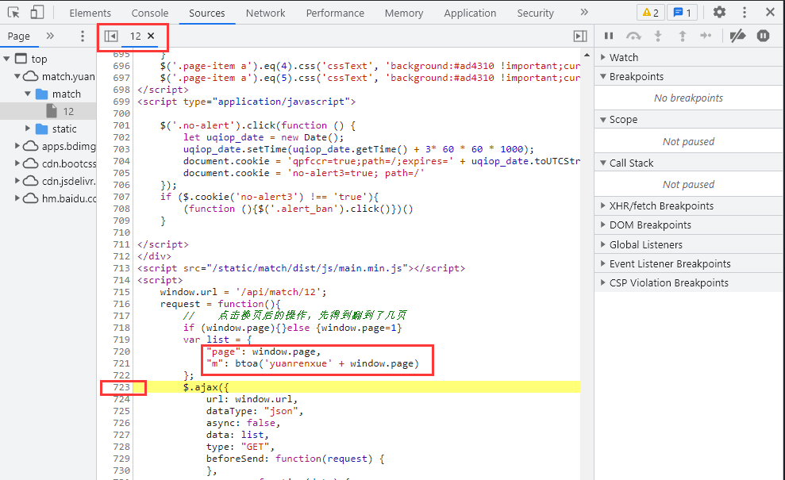Image resolution: width=785 pixels, height=480 pixels.
Task: Toggle pause on exceptions icon
Action: pyautogui.click(x=763, y=36)
